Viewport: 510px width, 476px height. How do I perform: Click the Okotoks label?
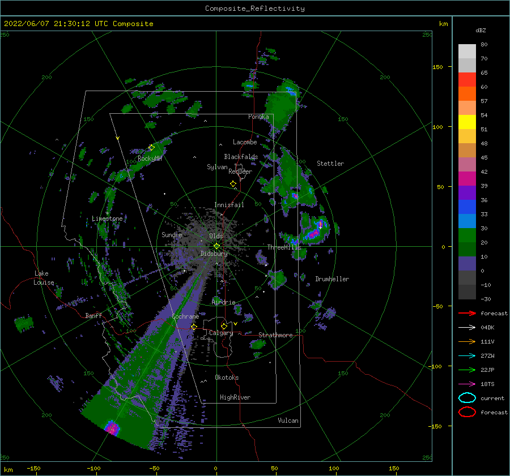pyautogui.click(x=227, y=378)
